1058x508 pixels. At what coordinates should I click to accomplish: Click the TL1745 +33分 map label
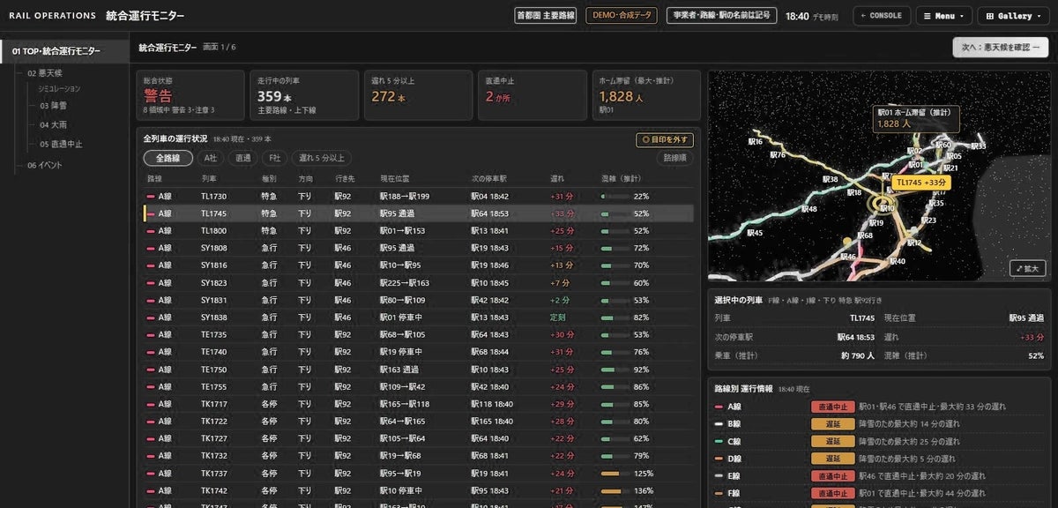(920, 183)
